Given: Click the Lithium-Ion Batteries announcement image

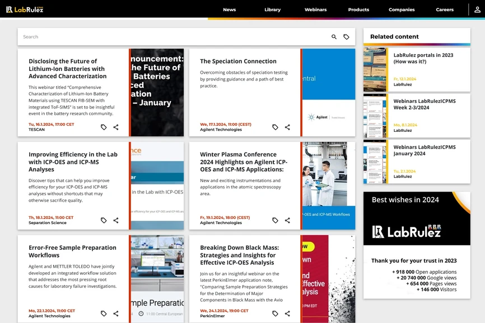Looking at the screenshot, I should [x=157, y=92].
